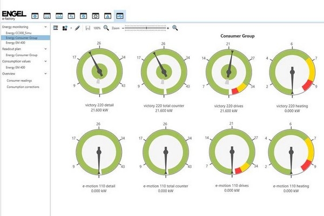The height and width of the screenshot is (216, 324).
Task: Select Energy EM 400 under Energy monitoring
Action: click(16, 43)
